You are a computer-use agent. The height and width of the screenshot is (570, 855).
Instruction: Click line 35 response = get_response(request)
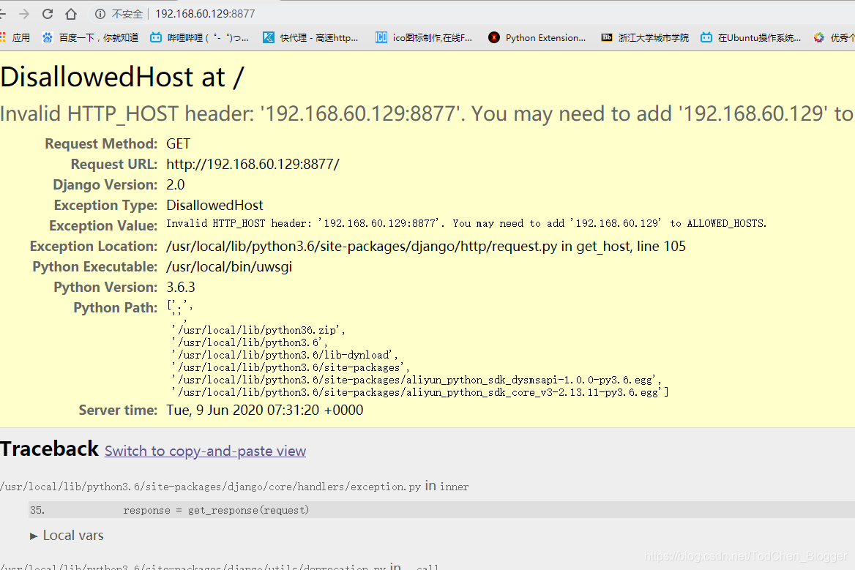[x=441, y=510]
